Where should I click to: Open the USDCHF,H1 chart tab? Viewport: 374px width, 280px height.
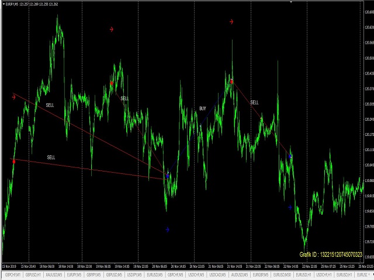pyautogui.click(x=324, y=275)
